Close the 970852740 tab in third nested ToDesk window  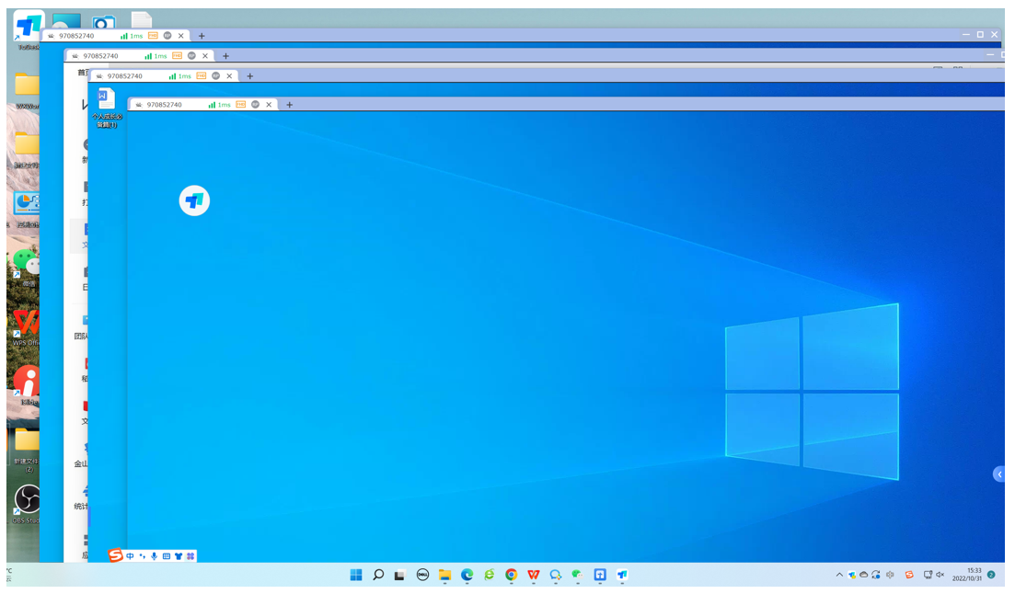point(229,76)
